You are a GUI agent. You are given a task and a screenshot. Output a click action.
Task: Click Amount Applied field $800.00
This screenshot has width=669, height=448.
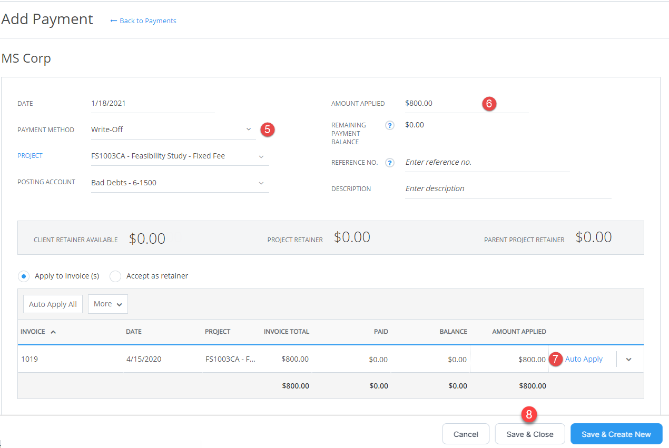pyautogui.click(x=466, y=104)
